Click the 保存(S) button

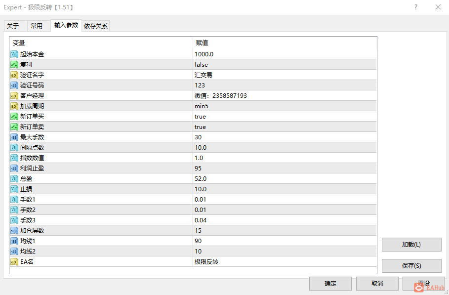[x=411, y=266]
